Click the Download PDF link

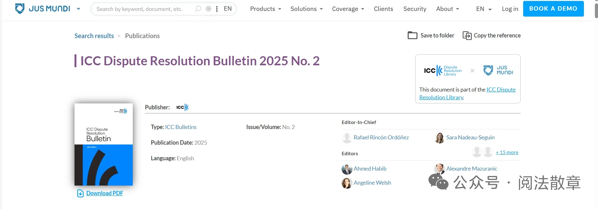(x=105, y=193)
